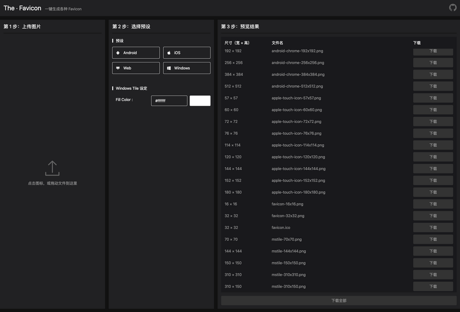Download apple-touch-icon-72x72.png
The height and width of the screenshot is (312, 460).
pos(433,121)
